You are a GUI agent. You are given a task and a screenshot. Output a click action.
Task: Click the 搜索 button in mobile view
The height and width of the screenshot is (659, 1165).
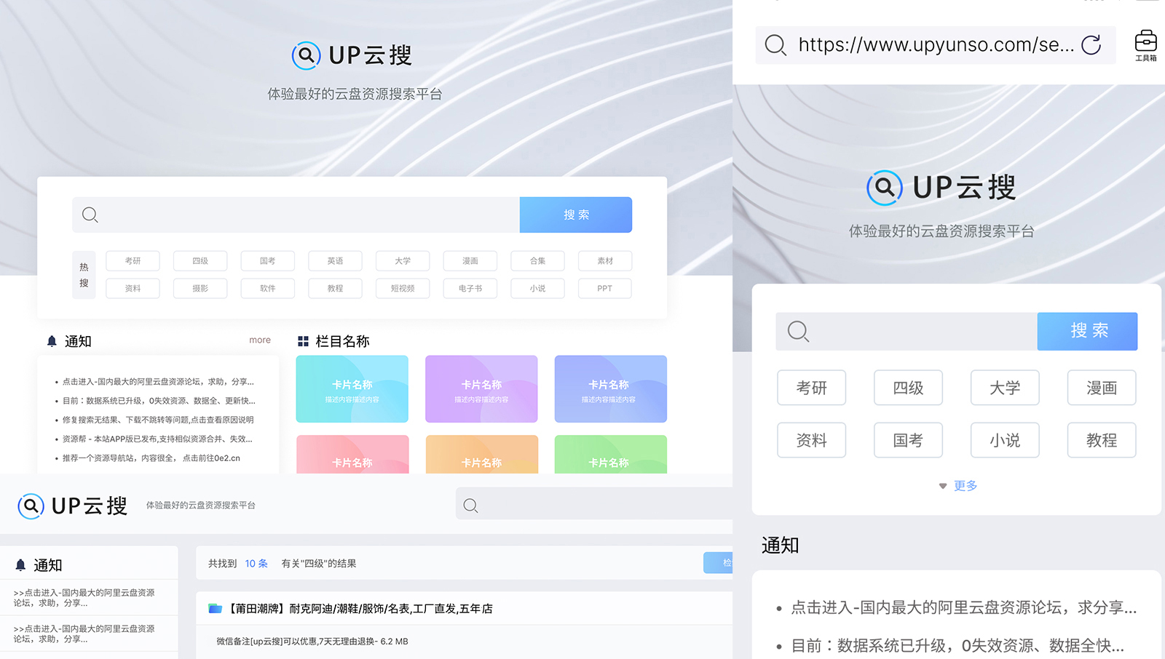point(1088,331)
